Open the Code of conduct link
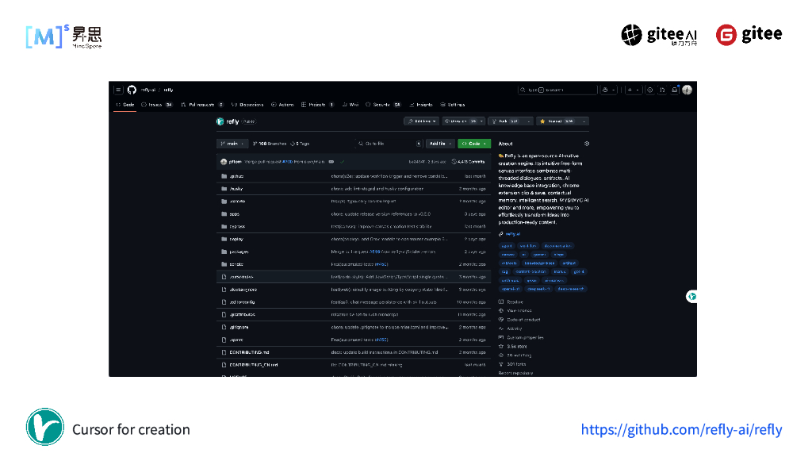 coord(523,320)
